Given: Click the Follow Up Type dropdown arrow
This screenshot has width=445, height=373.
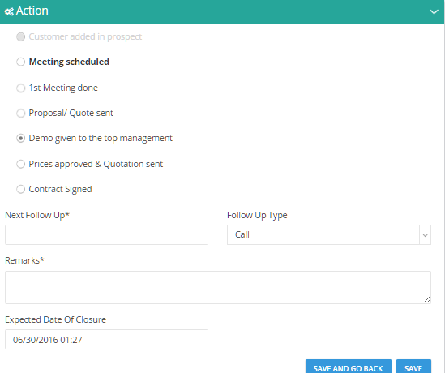Looking at the screenshot, I should tap(425, 235).
